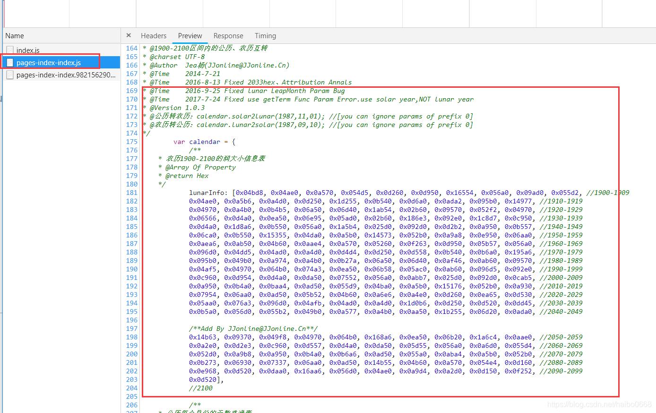656x413 pixels.
Task: Click the '0x0d520],' value on line 203
Action: pos(207,379)
